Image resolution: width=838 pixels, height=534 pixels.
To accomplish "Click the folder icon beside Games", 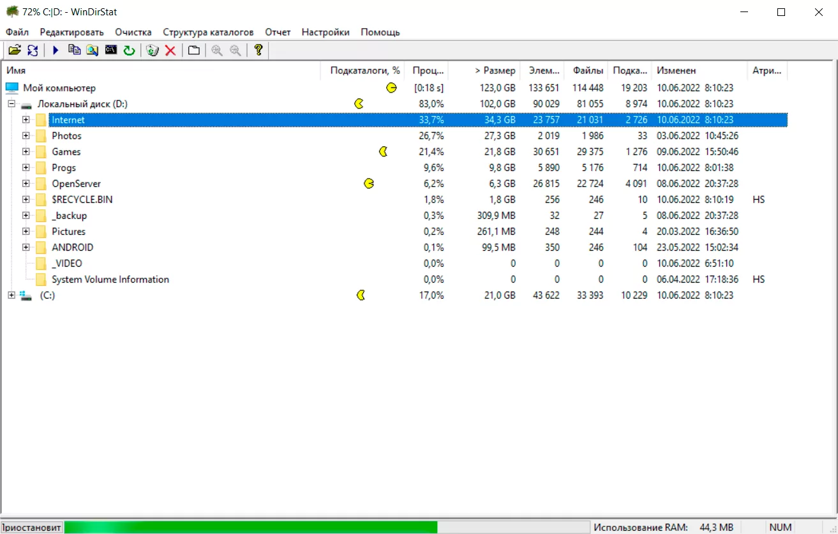I will (x=41, y=152).
